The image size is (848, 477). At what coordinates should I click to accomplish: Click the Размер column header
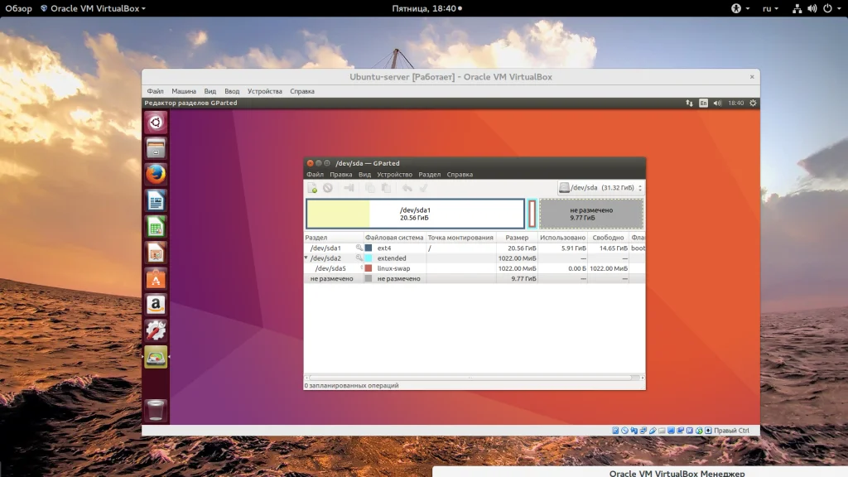tap(516, 238)
